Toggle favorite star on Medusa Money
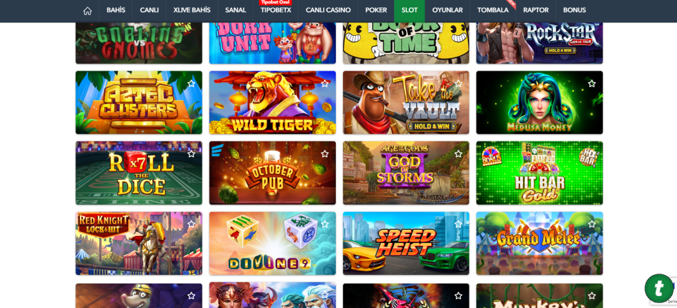Screen dimensions: 677x308 pyautogui.click(x=592, y=84)
